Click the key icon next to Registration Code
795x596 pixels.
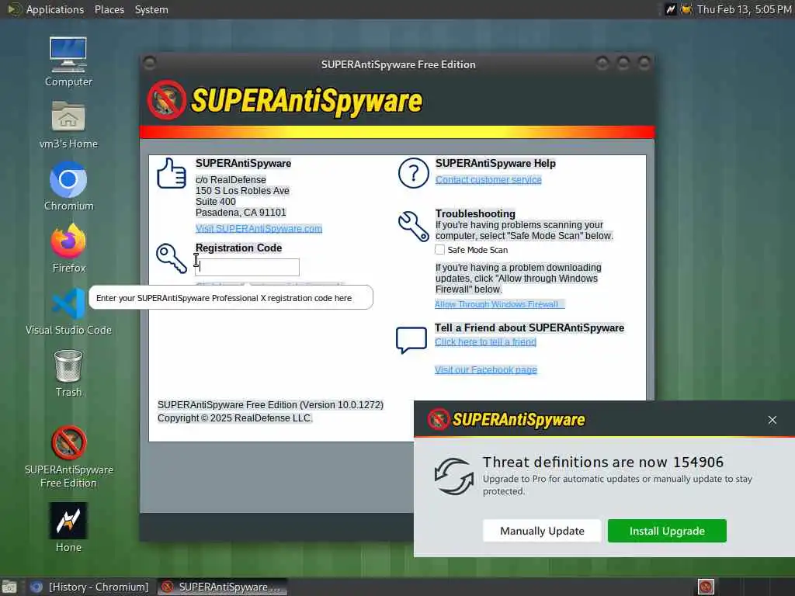click(x=172, y=258)
